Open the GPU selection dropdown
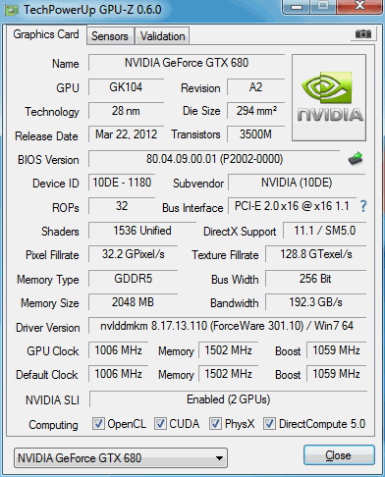 pyautogui.click(x=121, y=457)
